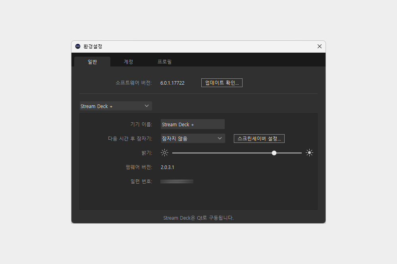Viewport: 397px width, 264px height.
Task: Click the software version 6.0.1.17722
Action: tap(172, 83)
